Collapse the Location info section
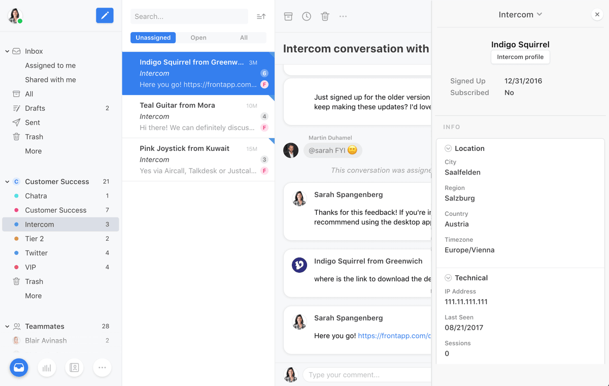Screen dimensions: 609x386 coord(448,148)
